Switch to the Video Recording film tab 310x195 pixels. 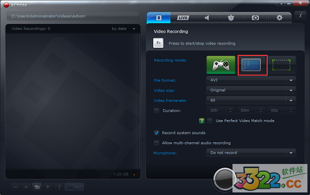[x=159, y=18]
